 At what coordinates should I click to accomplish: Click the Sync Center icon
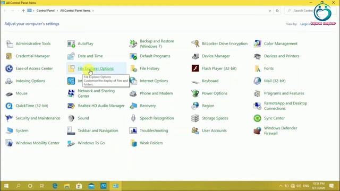tap(257, 118)
